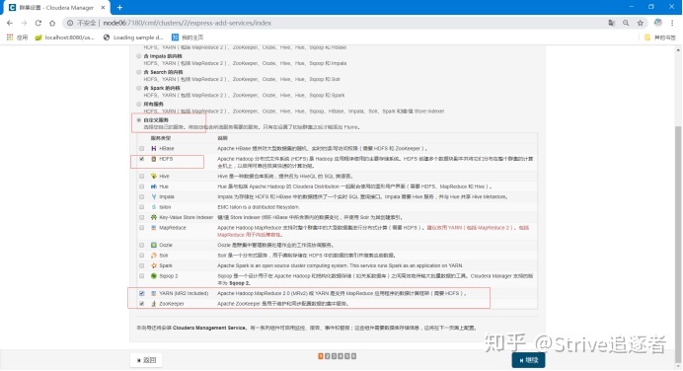The image size is (683, 371).
Task: Tick the HBase checkbox
Action: [x=141, y=148]
